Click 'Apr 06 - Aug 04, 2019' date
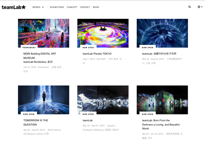 click(x=34, y=130)
